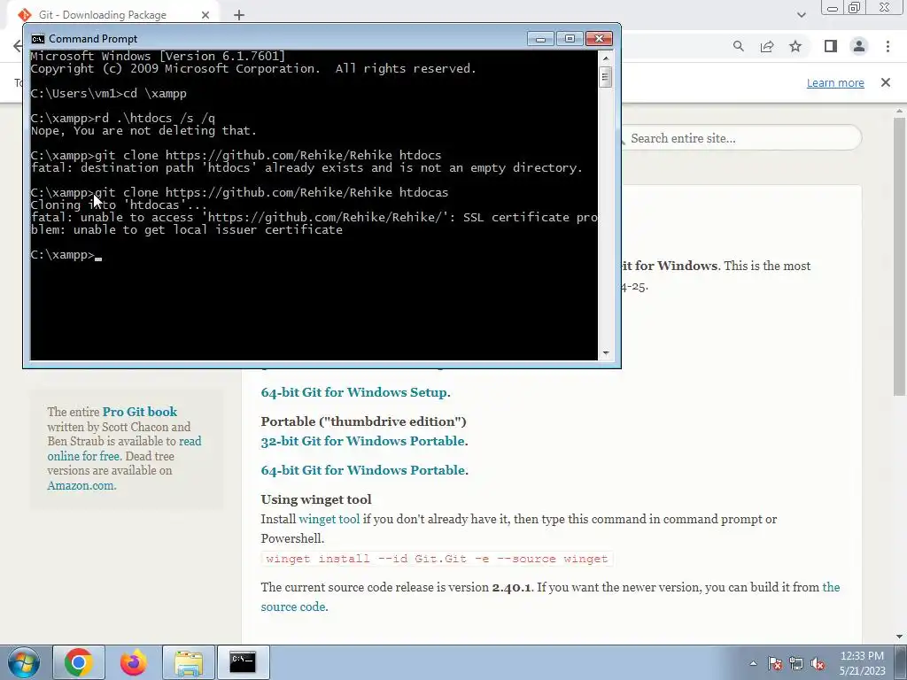Open the tab search chevron in Chrome
The height and width of the screenshot is (680, 907).
coord(801,15)
